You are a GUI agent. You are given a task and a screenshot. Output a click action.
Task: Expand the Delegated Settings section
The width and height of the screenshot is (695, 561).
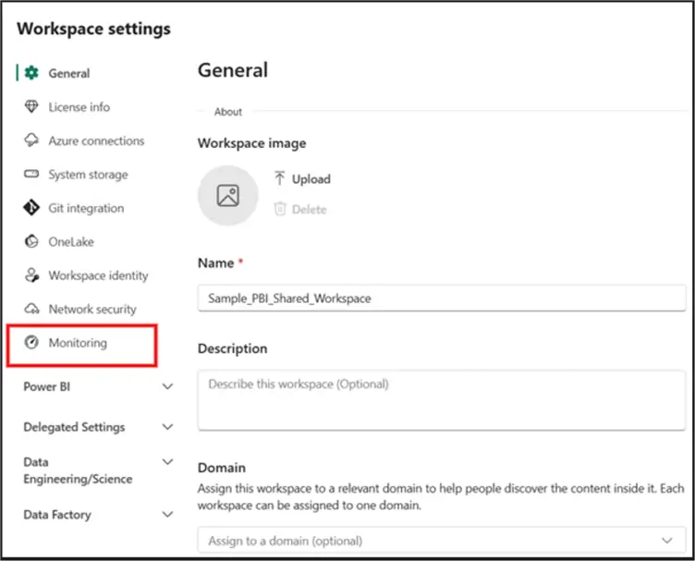(167, 427)
